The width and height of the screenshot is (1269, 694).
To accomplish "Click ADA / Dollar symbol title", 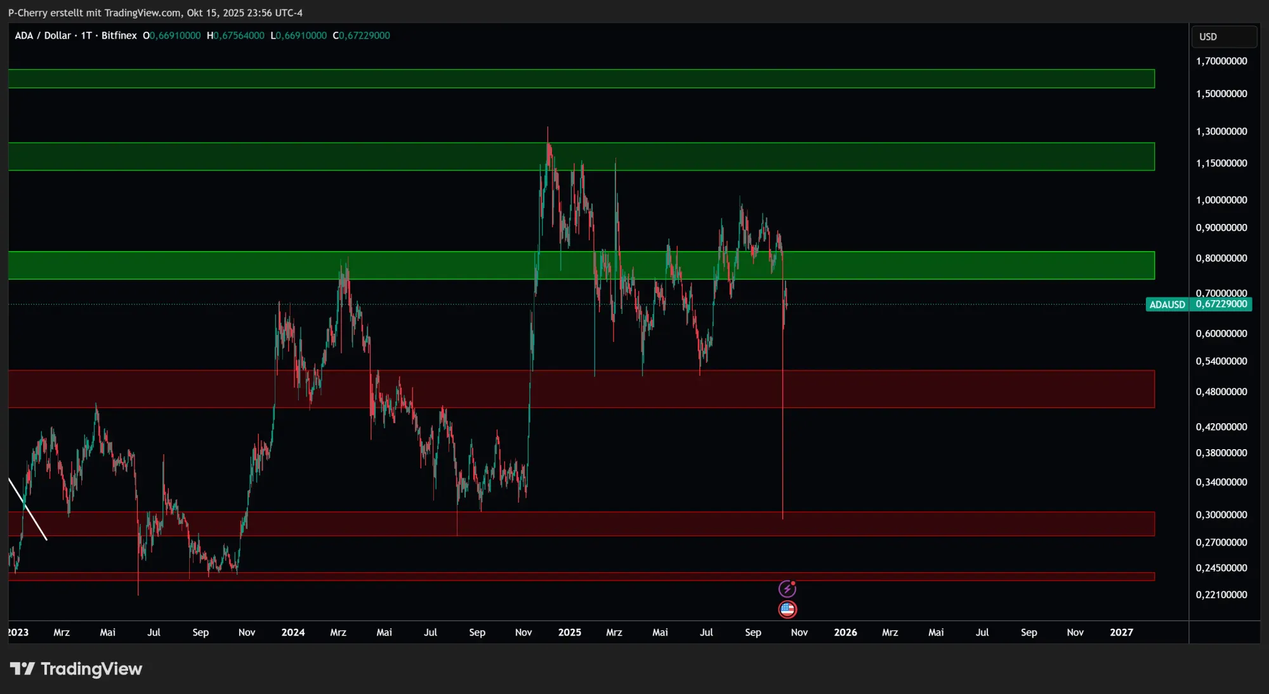I will [43, 36].
